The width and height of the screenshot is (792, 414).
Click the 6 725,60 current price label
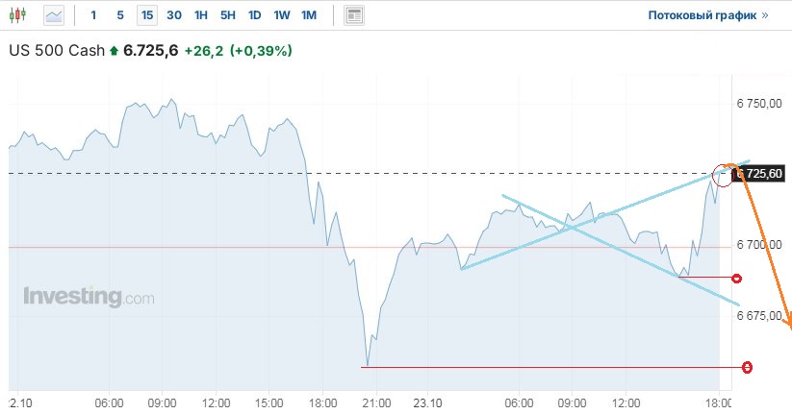point(763,174)
